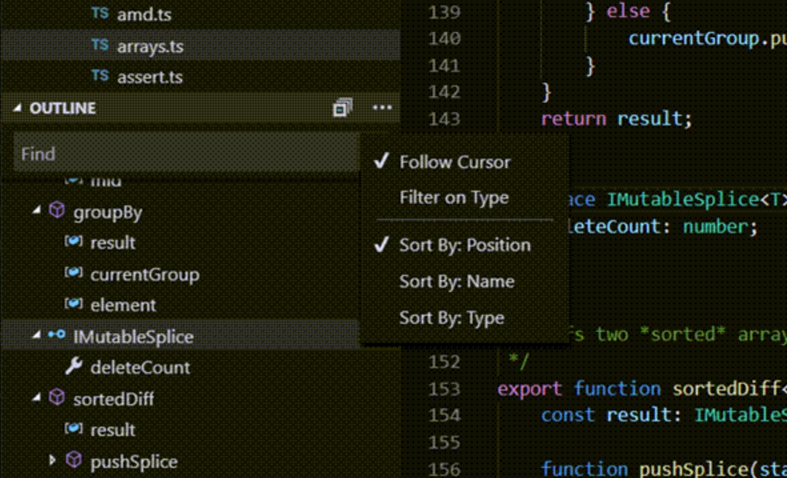787x478 pixels.
Task: Click line number 153 in the gutter
Action: point(444,389)
